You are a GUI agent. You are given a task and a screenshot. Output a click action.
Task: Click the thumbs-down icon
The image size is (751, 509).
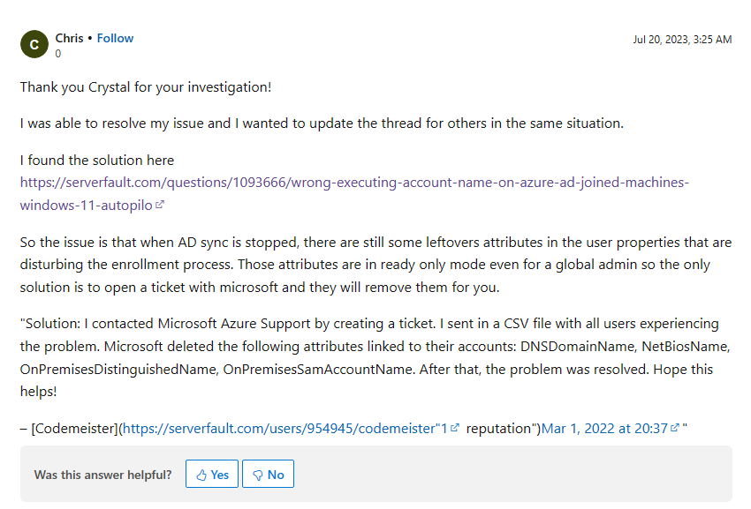[258, 475]
